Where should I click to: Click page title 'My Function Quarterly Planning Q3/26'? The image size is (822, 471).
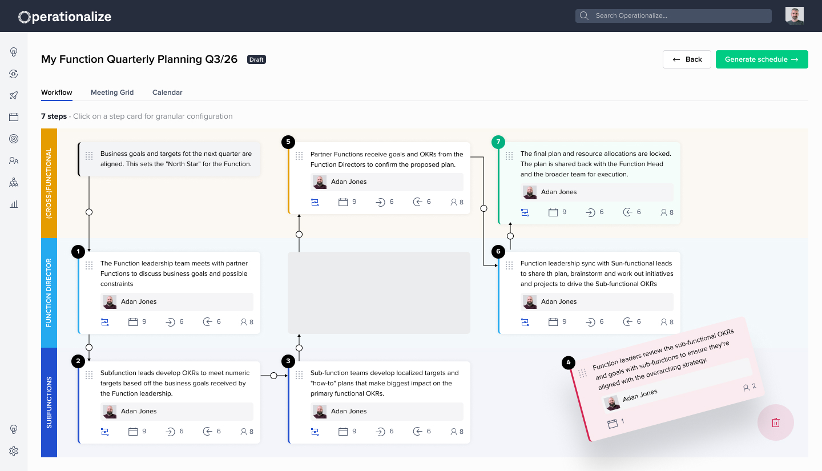[x=139, y=59]
